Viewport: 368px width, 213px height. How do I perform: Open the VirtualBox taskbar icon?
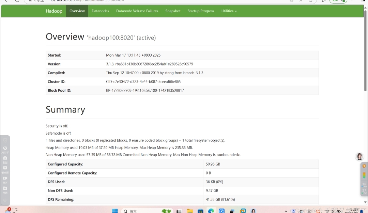click(243, 211)
